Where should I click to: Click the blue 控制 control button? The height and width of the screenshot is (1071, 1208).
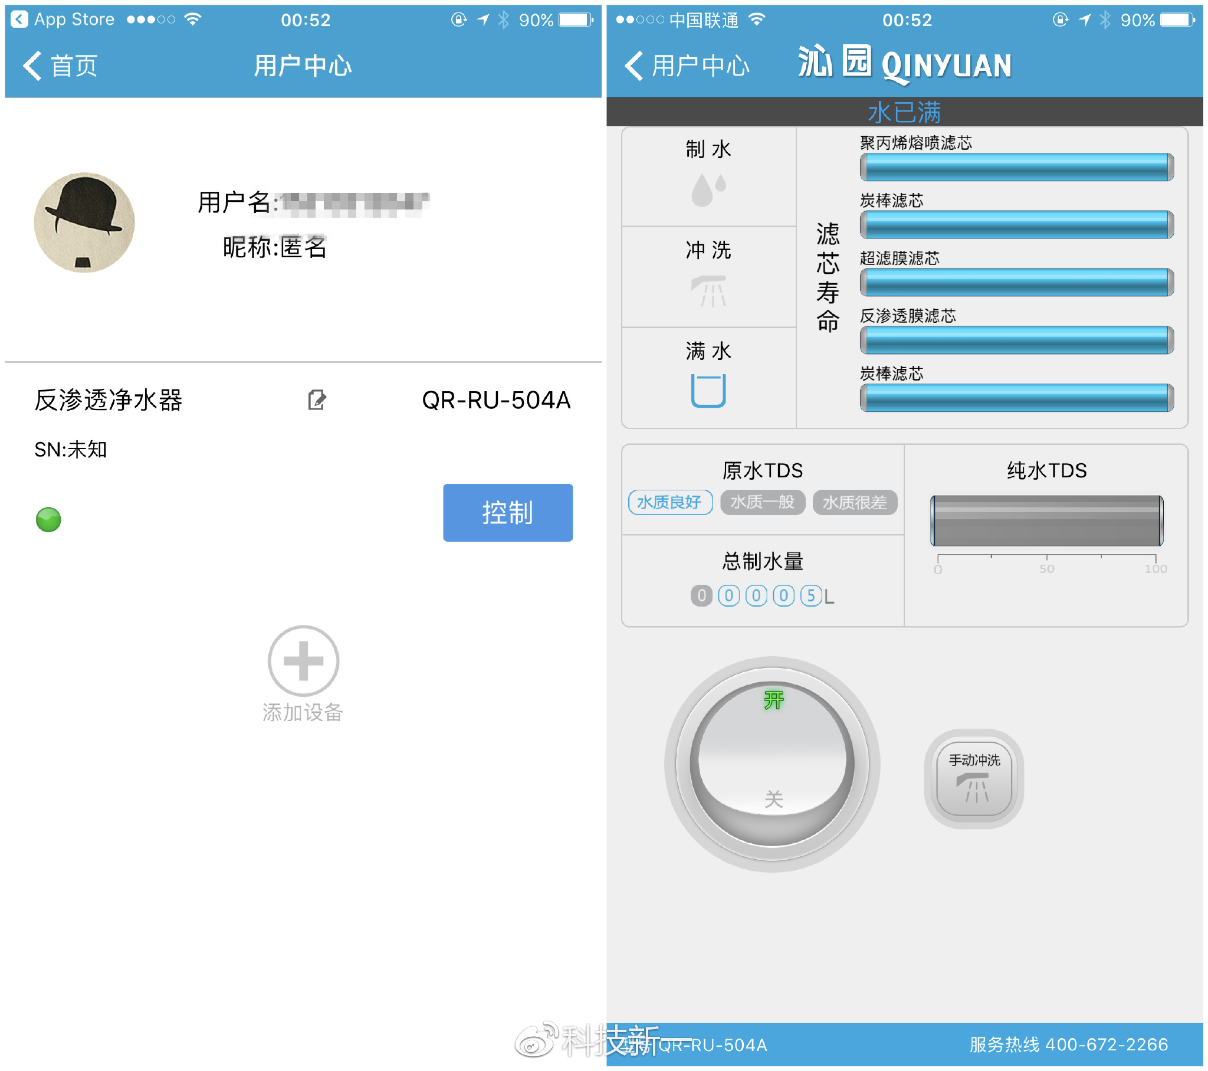pos(509,513)
